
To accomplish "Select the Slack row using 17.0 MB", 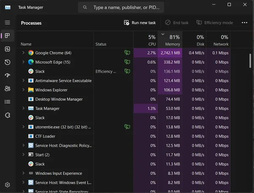I will coord(123,118).
